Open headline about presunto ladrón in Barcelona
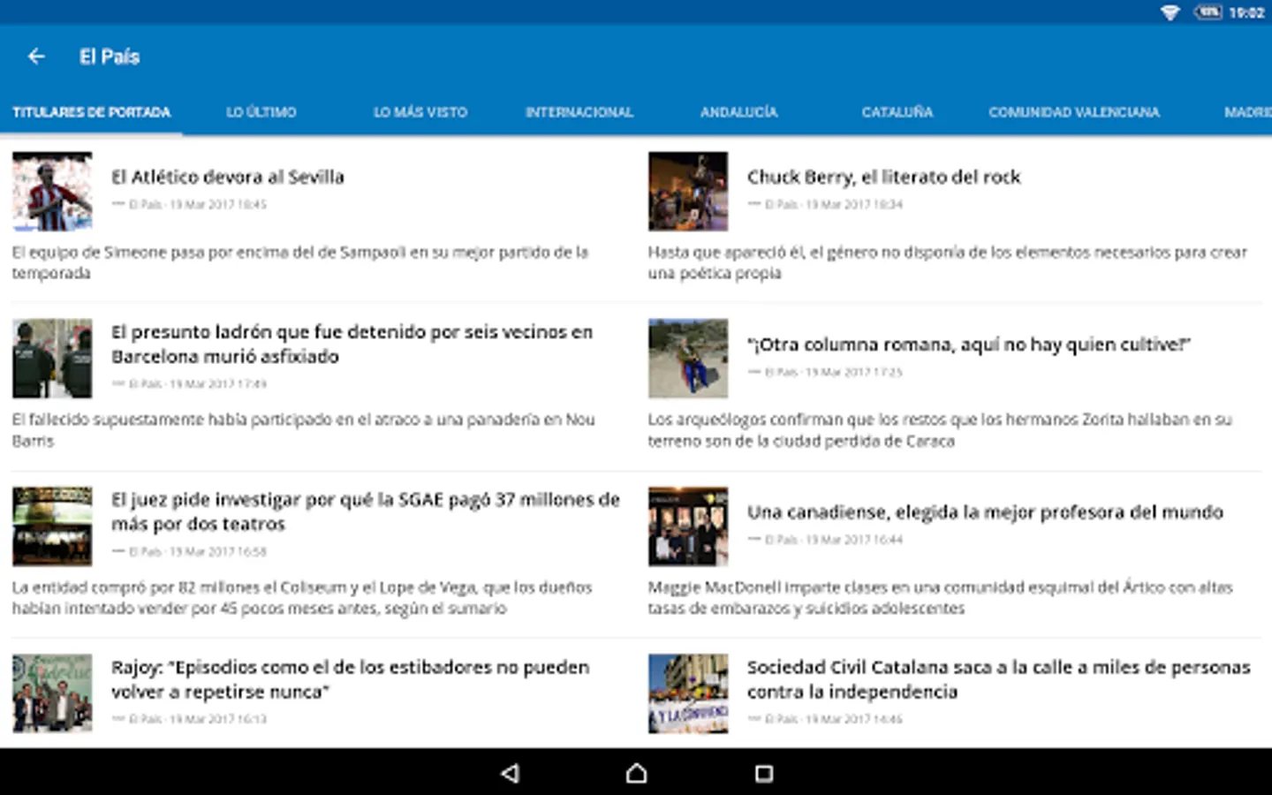Screen dimensions: 1272x795 (x=352, y=344)
